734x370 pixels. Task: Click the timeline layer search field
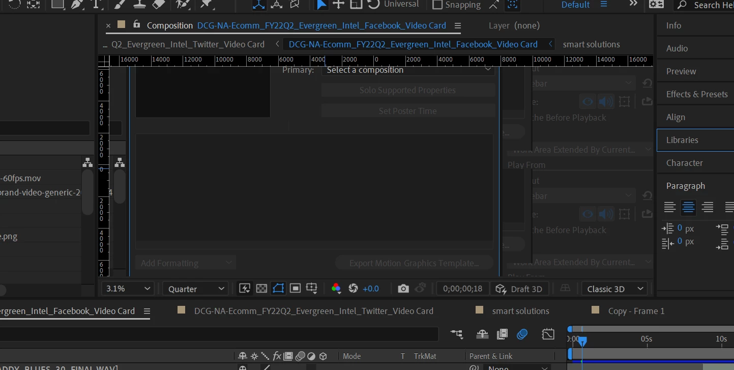(219, 334)
